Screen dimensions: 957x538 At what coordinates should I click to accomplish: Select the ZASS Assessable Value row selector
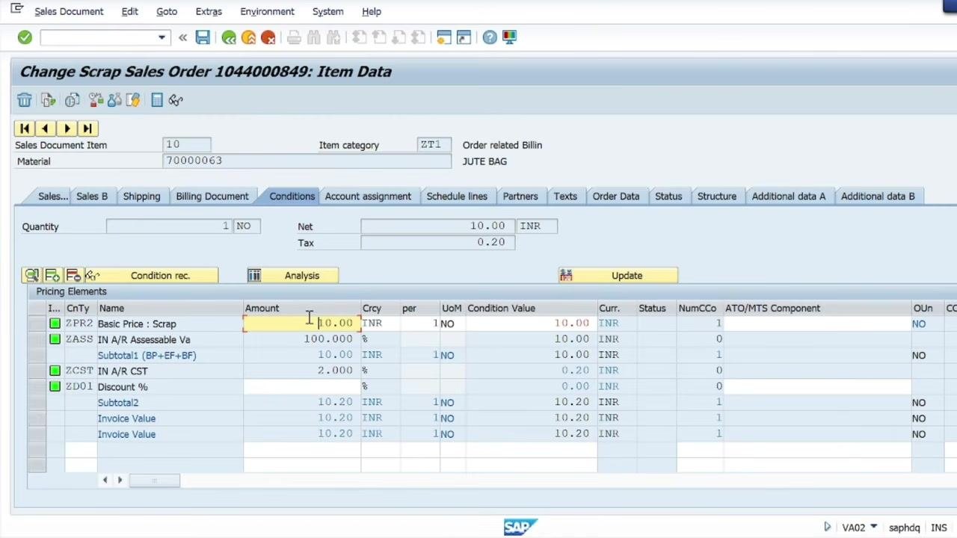pos(37,339)
